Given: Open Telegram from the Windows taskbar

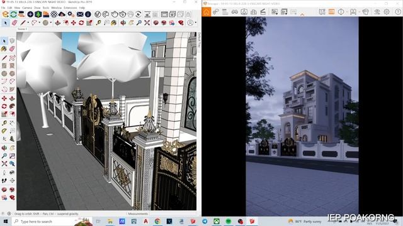Looking at the screenshot, I should 205,221.
